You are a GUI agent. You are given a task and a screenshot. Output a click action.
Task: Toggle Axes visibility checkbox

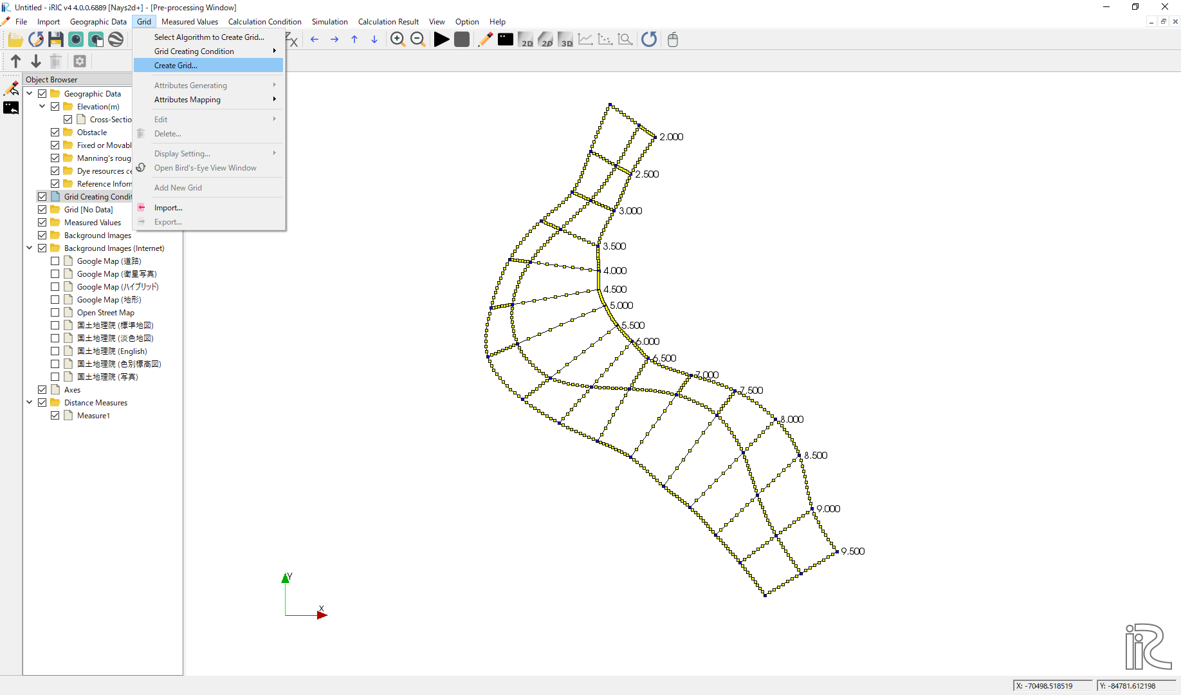tap(42, 390)
